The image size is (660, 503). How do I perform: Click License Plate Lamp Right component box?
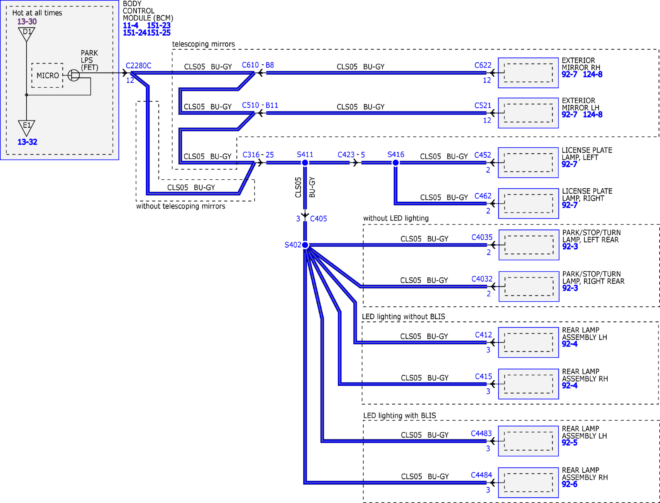click(x=529, y=203)
